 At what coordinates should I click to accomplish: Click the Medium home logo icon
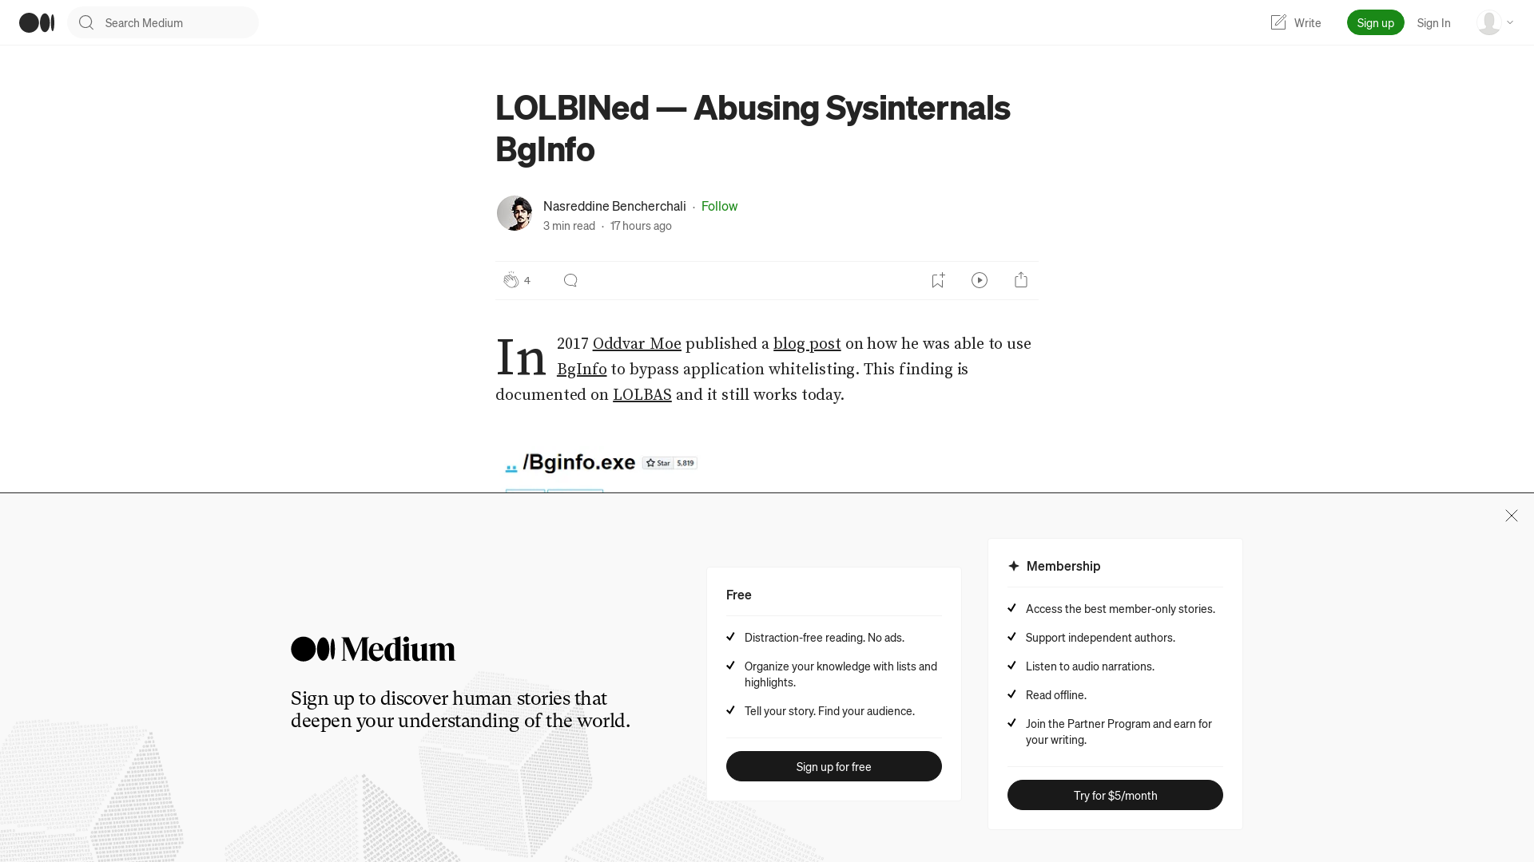tap(37, 22)
